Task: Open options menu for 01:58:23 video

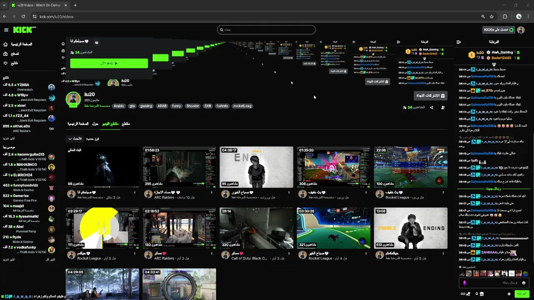Action: click(x=212, y=192)
